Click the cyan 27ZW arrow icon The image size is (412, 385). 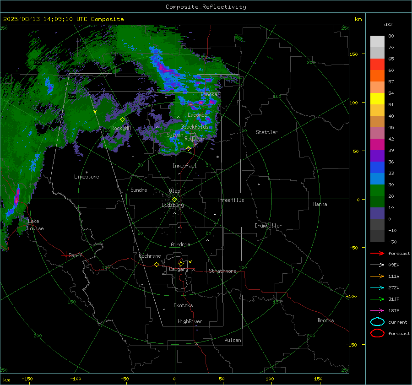(377, 288)
